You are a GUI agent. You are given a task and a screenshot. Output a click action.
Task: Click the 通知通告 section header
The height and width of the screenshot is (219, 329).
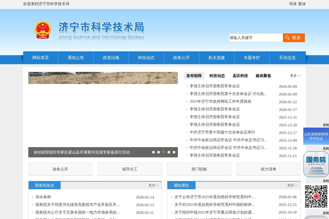181,185
